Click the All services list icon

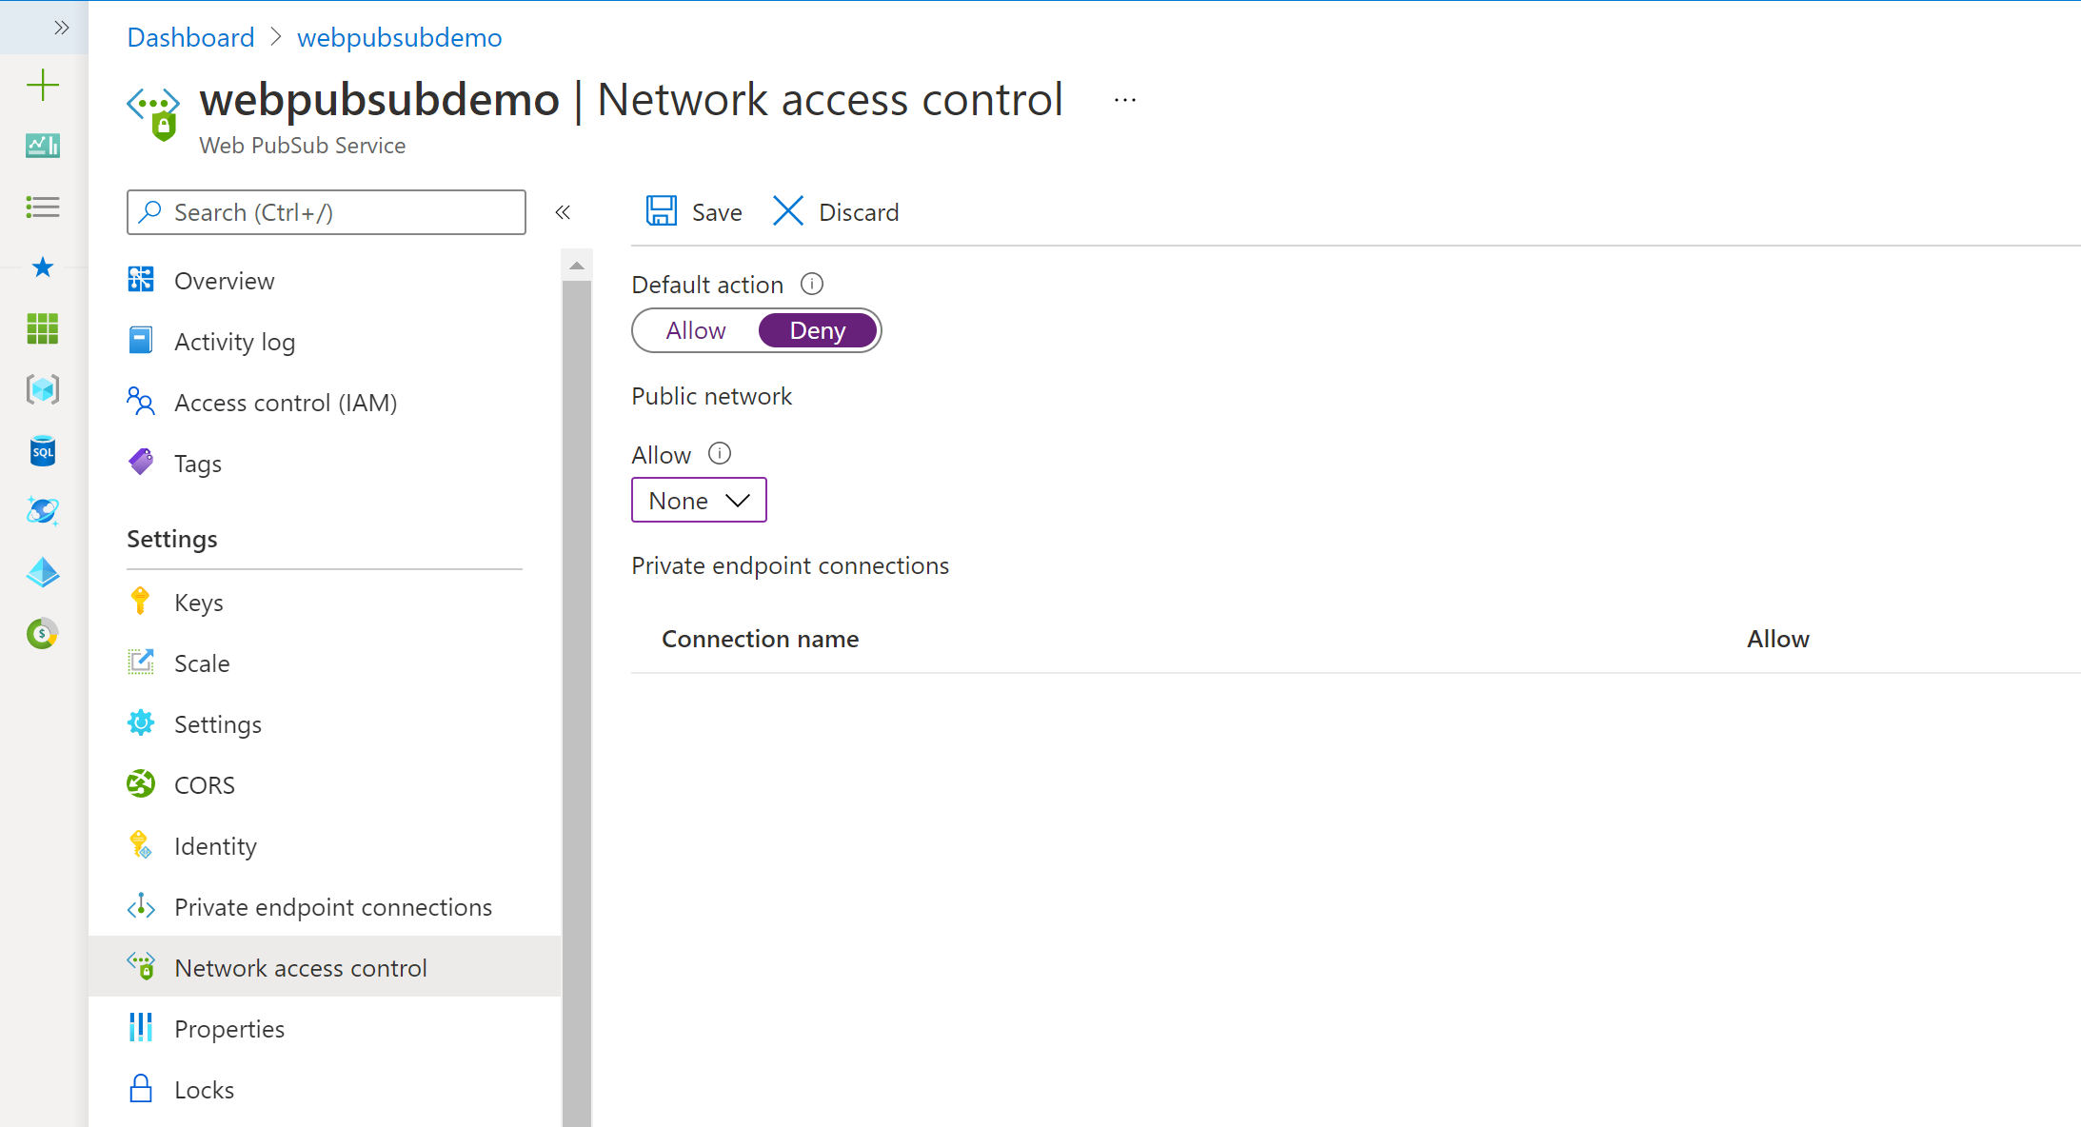[x=43, y=207]
